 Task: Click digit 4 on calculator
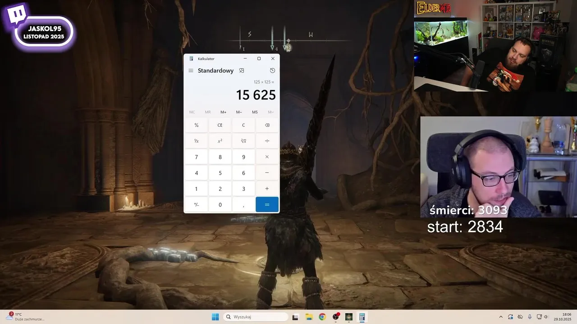click(196, 173)
